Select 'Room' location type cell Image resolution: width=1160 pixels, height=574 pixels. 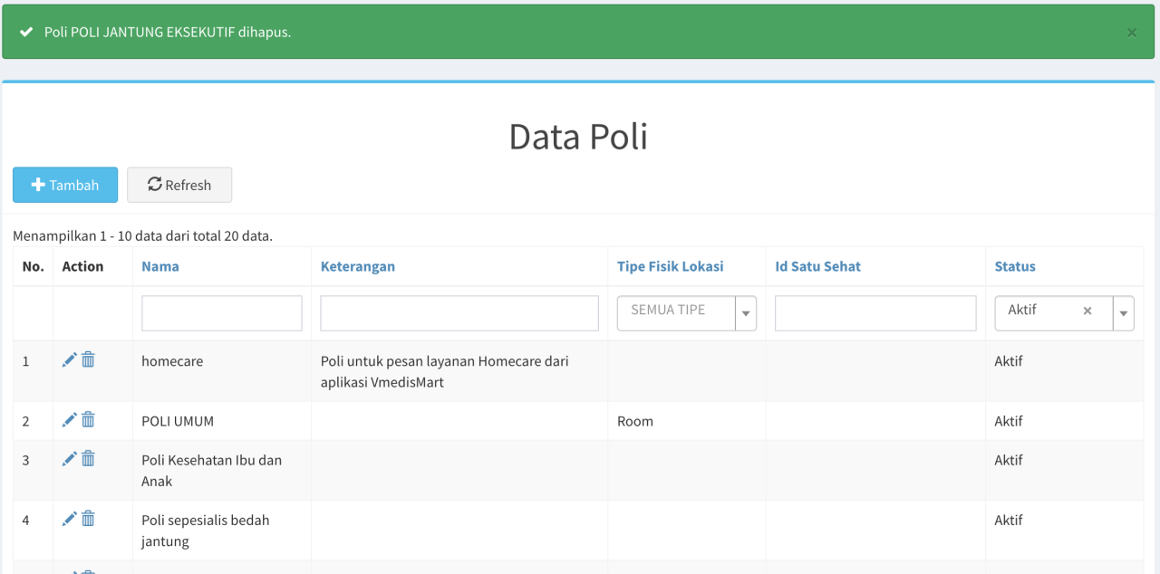635,421
